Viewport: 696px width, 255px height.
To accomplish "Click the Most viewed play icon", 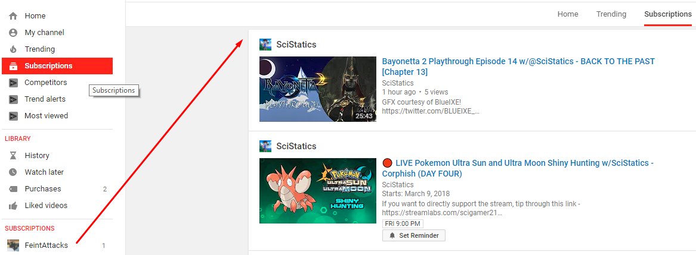I will (x=13, y=116).
